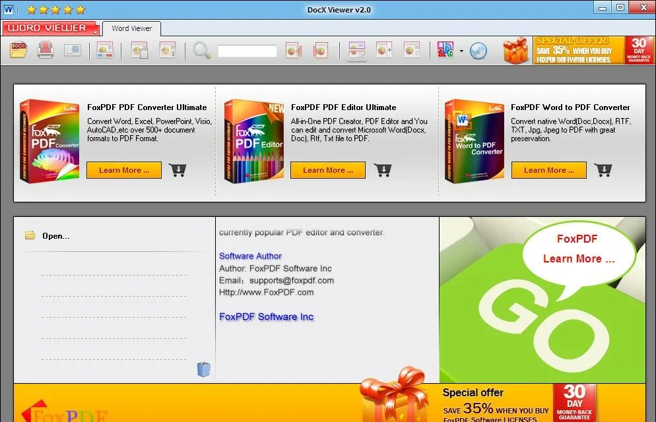Click the FoxPDF logo in the bottom banner
Image resolution: width=656 pixels, height=422 pixels.
click(x=63, y=411)
